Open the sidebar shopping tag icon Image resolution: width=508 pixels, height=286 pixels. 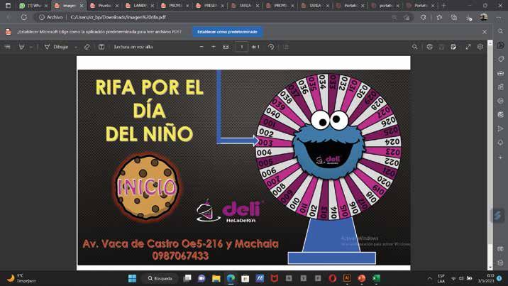tap(500, 59)
